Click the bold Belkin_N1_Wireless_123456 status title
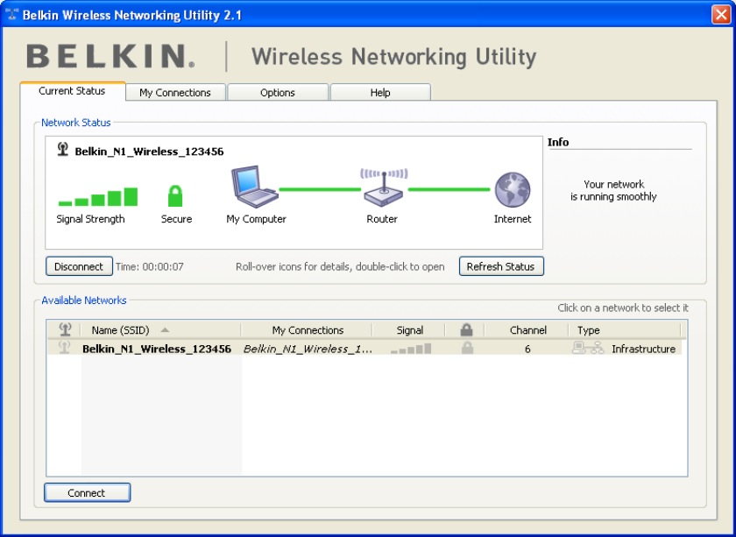 coord(149,152)
